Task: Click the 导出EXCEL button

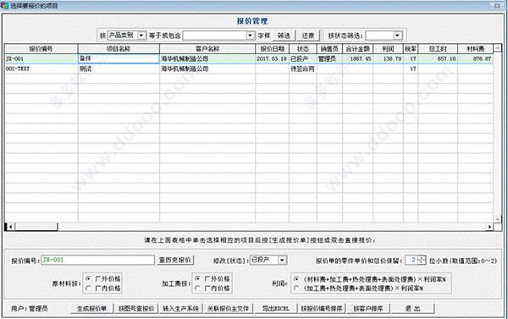Action: coord(276,309)
